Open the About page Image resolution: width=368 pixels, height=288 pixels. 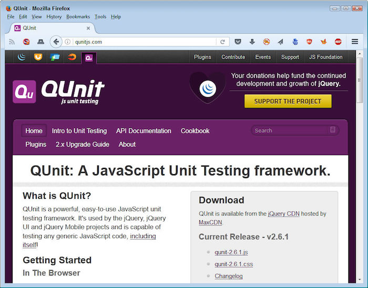[127, 144]
